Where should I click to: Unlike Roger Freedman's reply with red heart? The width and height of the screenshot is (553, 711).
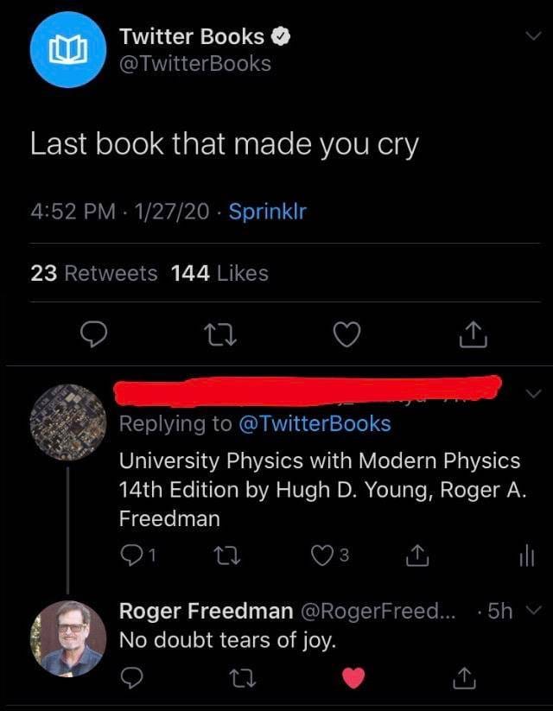(x=353, y=678)
